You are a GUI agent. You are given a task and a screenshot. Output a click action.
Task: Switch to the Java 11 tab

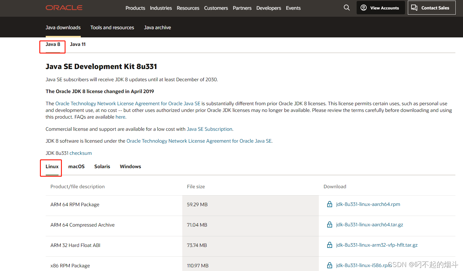(x=78, y=44)
